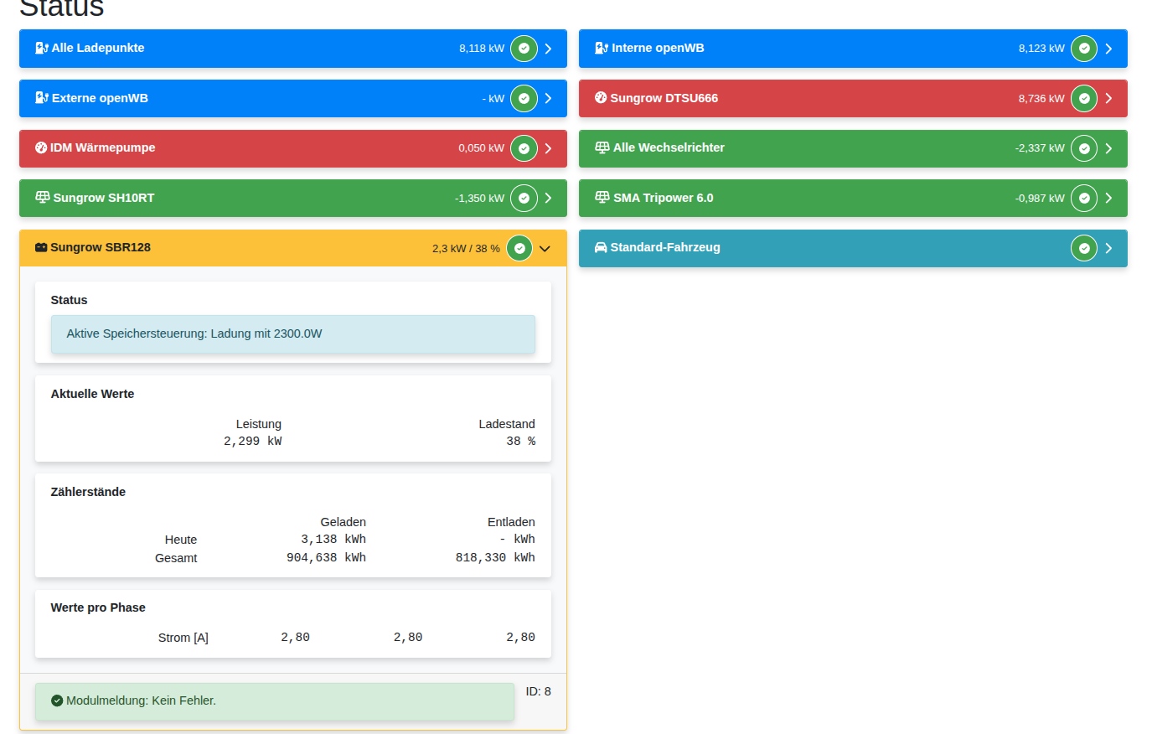Click the charging station icon beside Externe openWB
The image size is (1152, 734).
pyautogui.click(x=42, y=98)
